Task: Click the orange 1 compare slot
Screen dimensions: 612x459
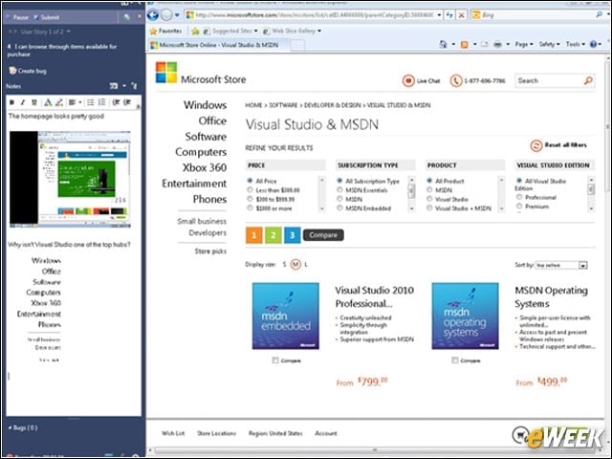Action: click(x=253, y=235)
